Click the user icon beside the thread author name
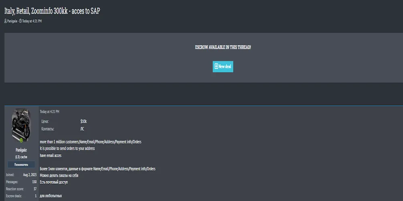 coord(5,21)
